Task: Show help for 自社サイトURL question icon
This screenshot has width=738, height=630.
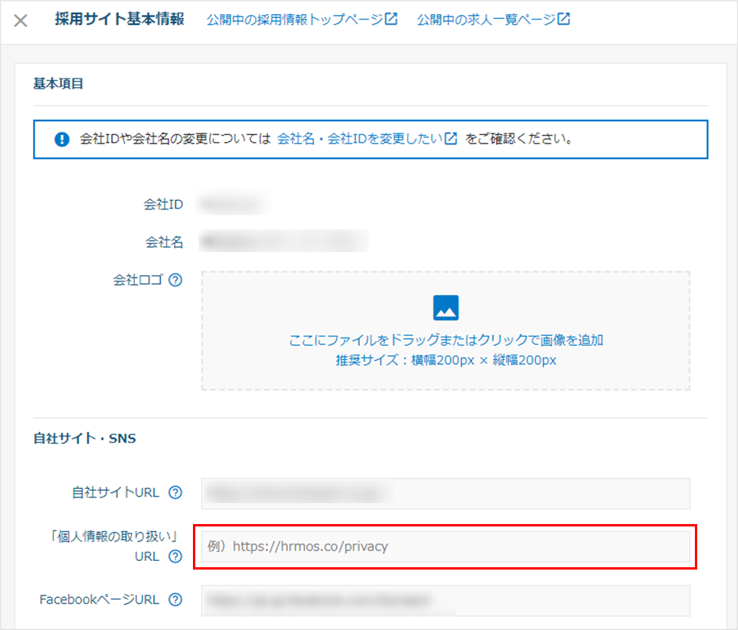Action: click(176, 493)
